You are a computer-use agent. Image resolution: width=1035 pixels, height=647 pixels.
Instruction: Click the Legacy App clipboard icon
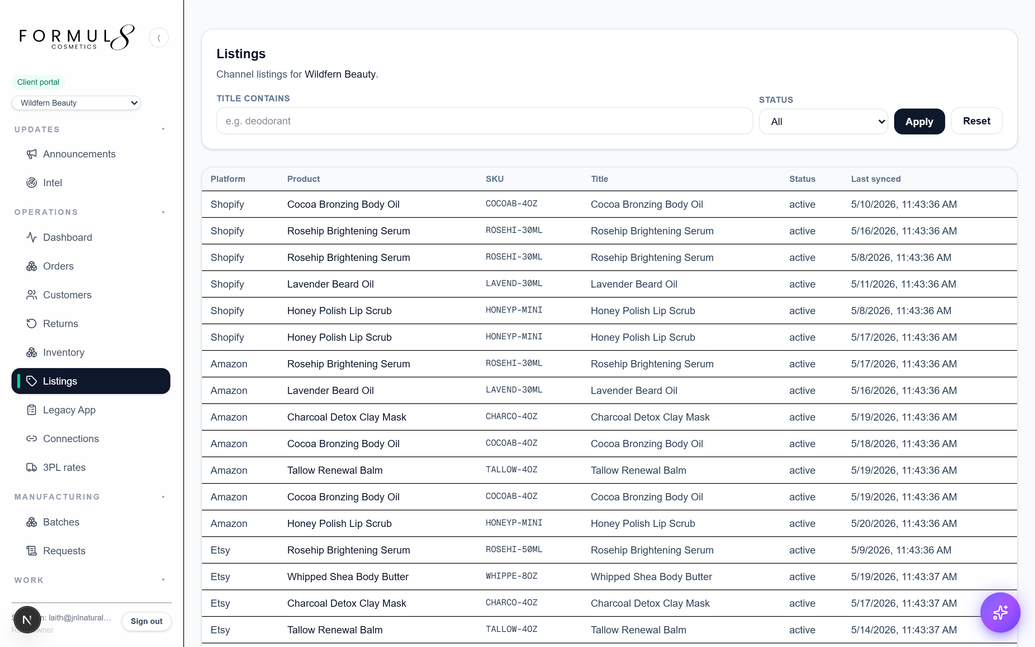[32, 410]
